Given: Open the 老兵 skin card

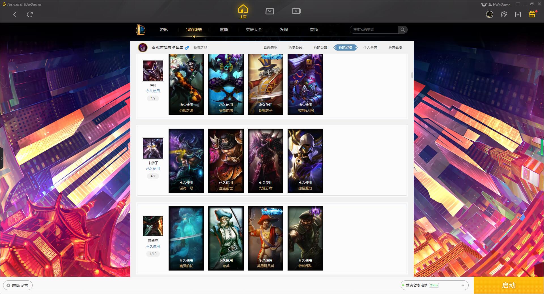Looking at the screenshot, I should (226, 238).
